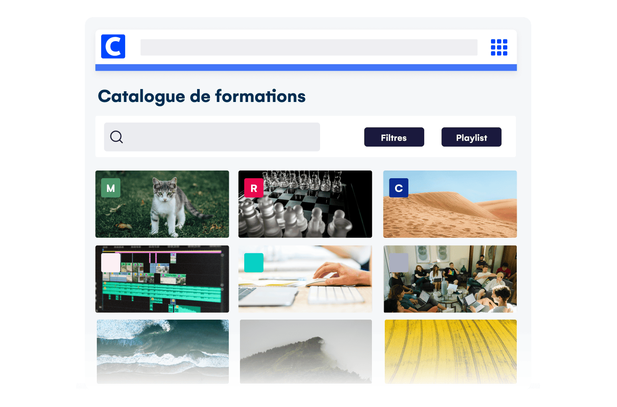Image resolution: width=617 pixels, height=407 pixels.
Task: Click the gray square badge on group meeting thumbnail
Action: tap(398, 263)
